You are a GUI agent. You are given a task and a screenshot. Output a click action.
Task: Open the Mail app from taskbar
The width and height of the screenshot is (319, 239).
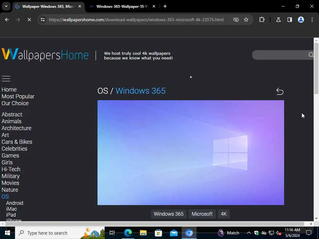(174, 233)
